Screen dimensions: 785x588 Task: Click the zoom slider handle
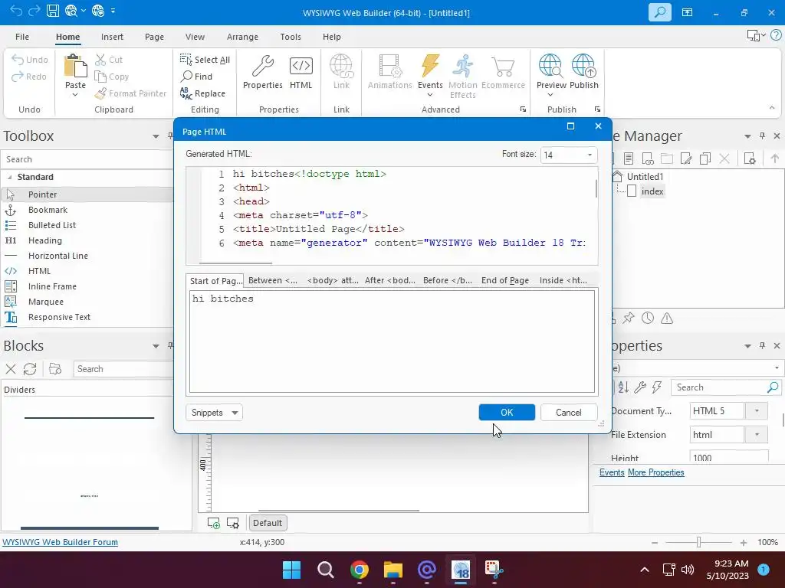coord(699,543)
